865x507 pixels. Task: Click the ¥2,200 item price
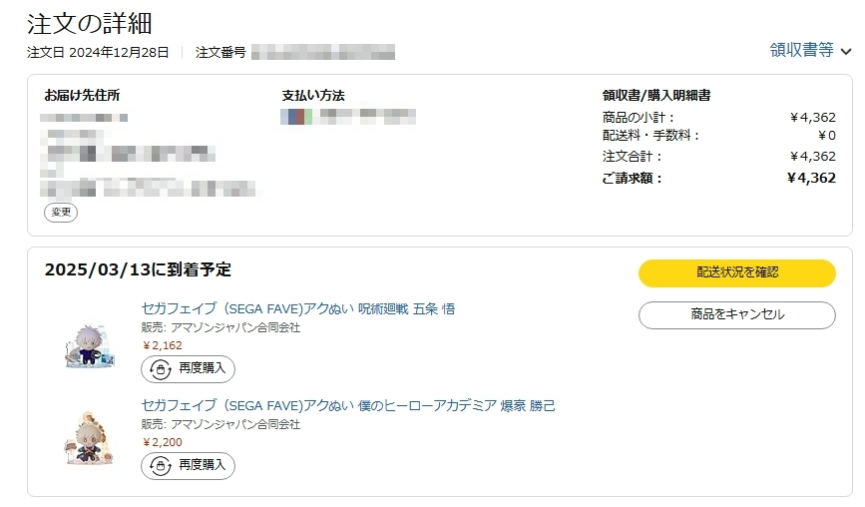(x=163, y=442)
